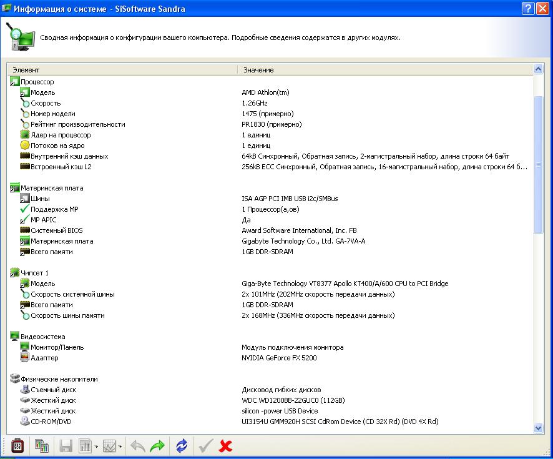Open dropdown arrow next to bar chart icon
553x459 pixels.
click(96, 447)
